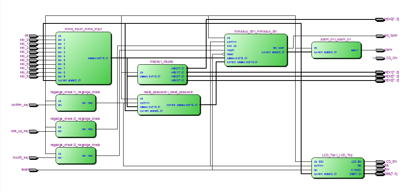Image resolution: width=410 pixels, height=192 pixels.
Task: Select the alarm_on module block
Action: (x=337, y=50)
